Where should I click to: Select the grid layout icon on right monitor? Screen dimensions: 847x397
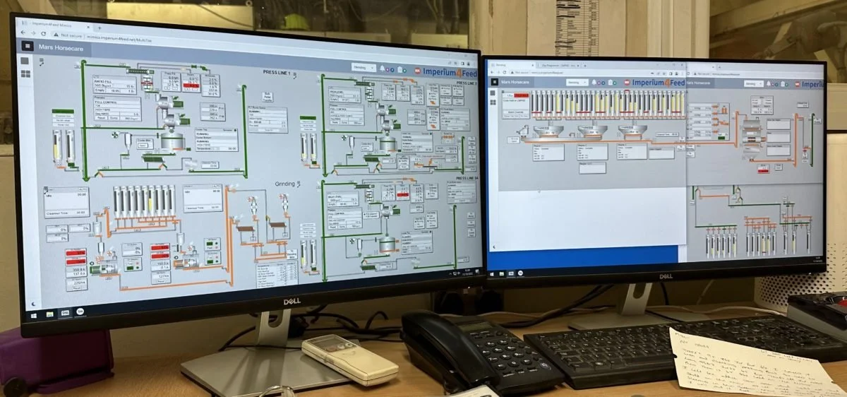click(493, 102)
